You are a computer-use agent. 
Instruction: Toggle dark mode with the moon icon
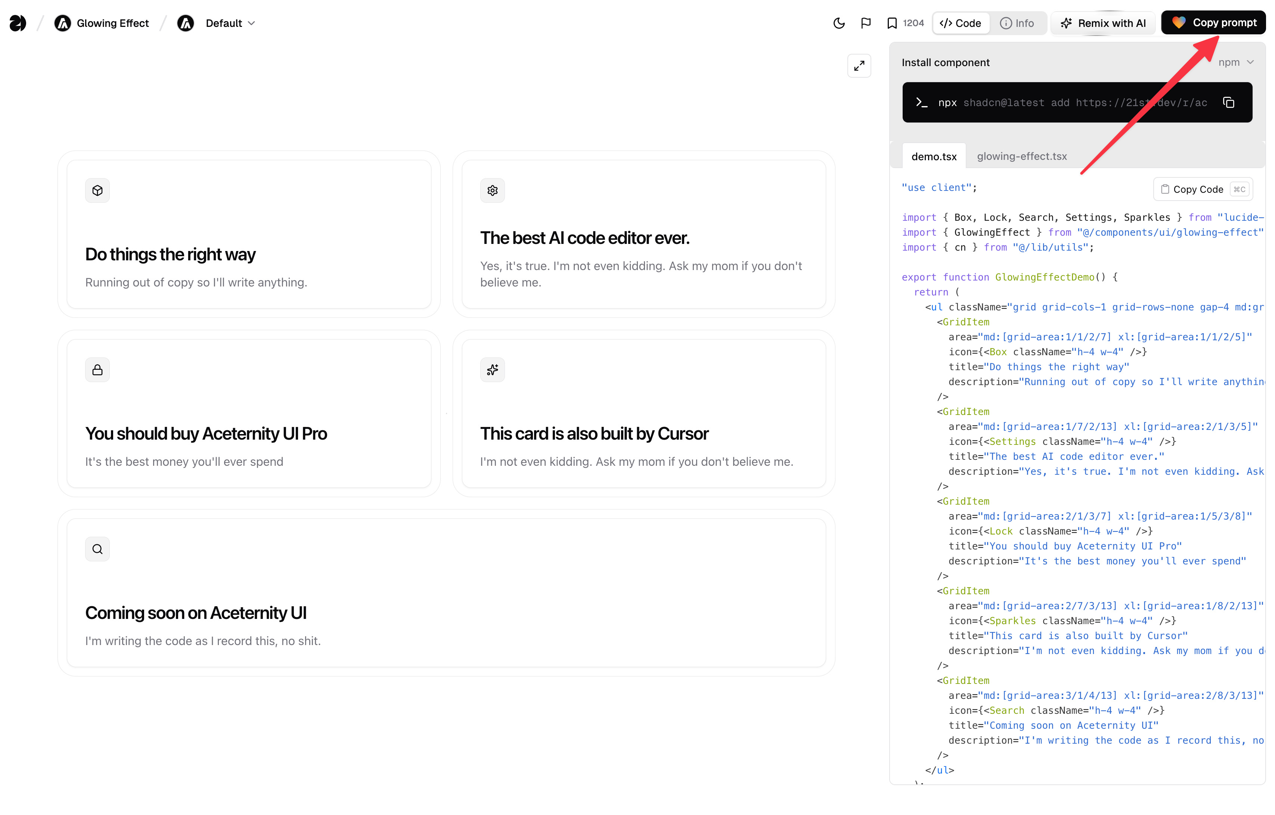pos(839,23)
